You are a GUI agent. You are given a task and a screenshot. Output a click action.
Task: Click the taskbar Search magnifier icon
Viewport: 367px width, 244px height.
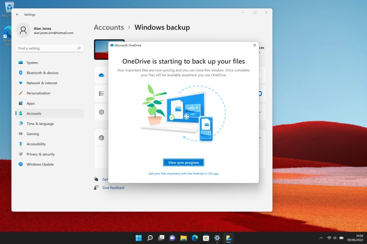[x=150, y=238]
